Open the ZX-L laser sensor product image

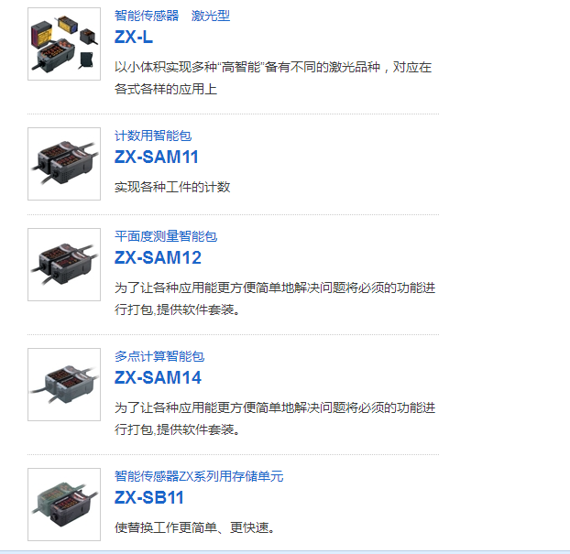tap(64, 44)
